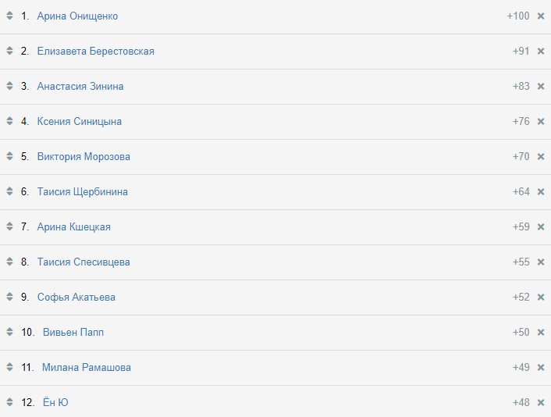
Task: Open the Вивьен Папп link
Action: pyautogui.click(x=73, y=333)
